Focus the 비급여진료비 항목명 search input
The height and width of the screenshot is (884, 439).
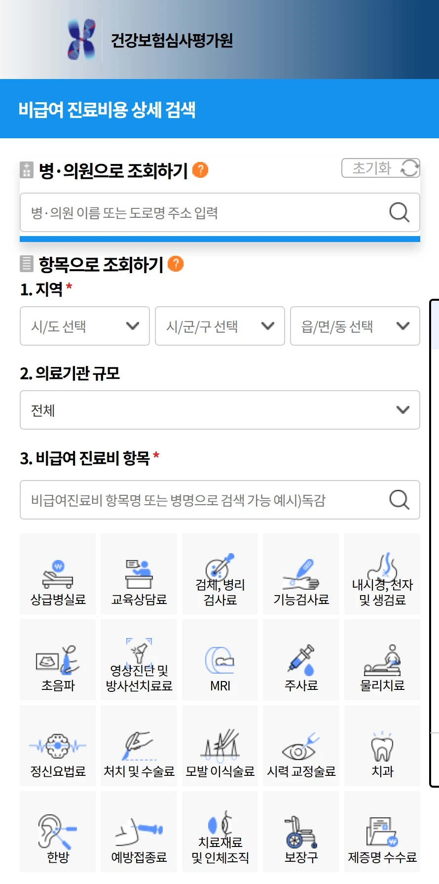220,500
